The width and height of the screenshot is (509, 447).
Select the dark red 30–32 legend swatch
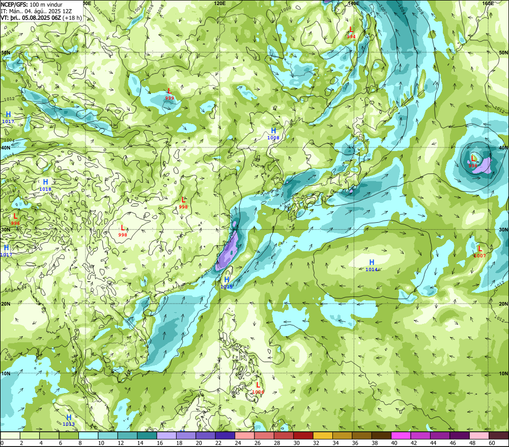coord(303,435)
